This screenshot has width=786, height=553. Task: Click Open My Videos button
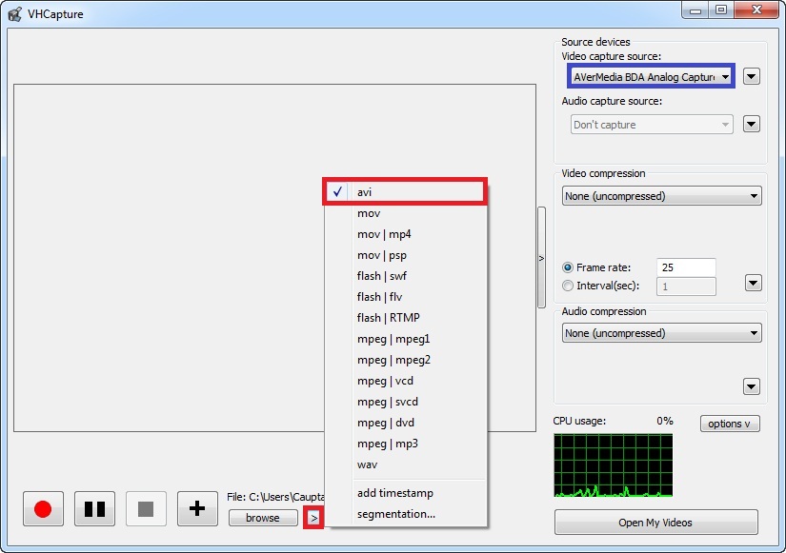[655, 523]
